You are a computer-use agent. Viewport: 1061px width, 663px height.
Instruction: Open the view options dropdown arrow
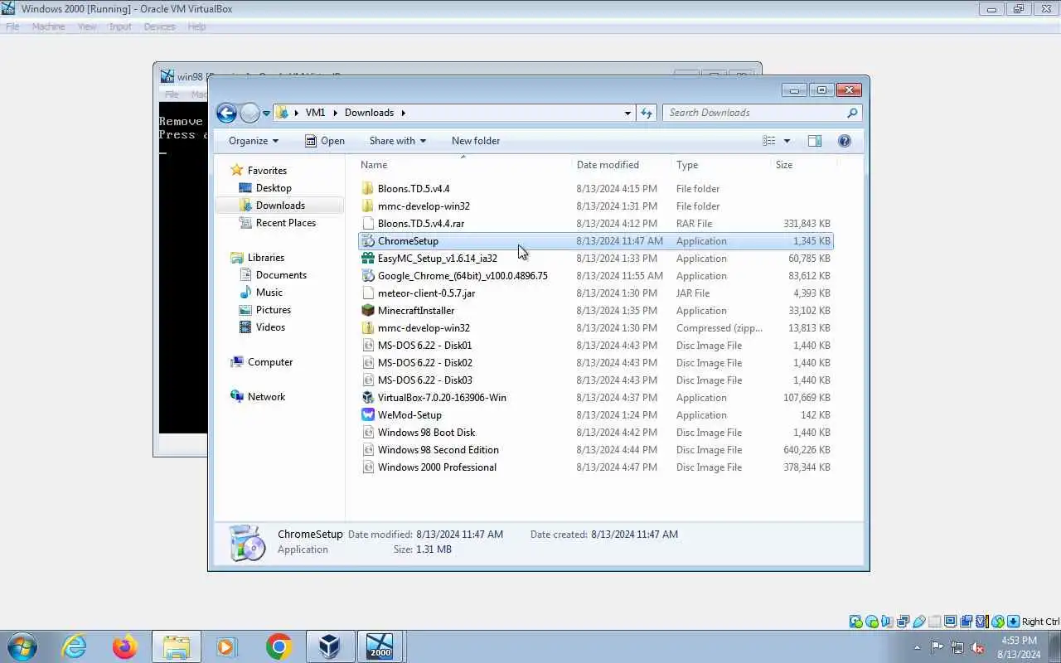tap(787, 141)
